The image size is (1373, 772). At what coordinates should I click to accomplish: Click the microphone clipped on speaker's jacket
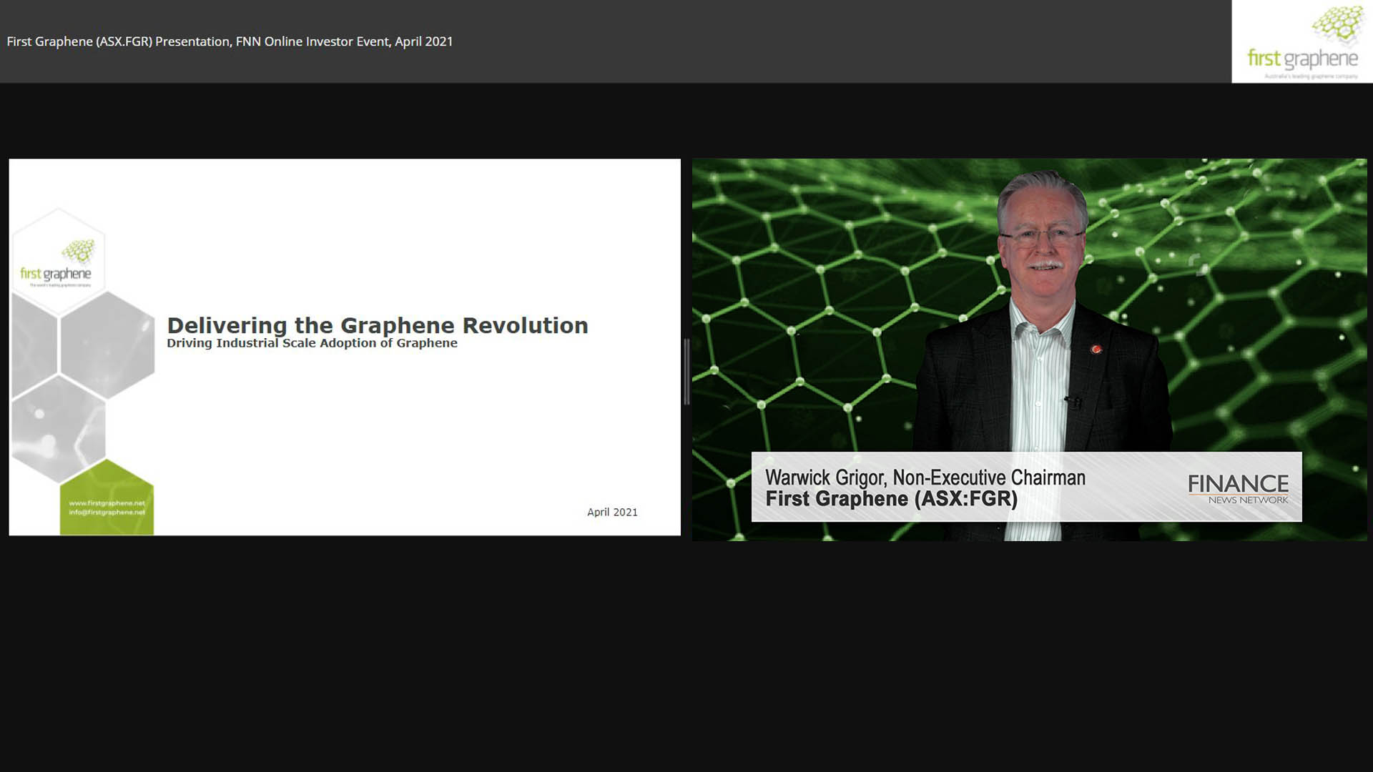coord(1072,401)
